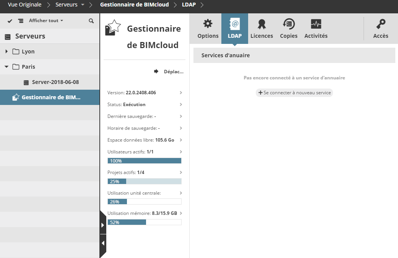Open the Accès key tab
Viewport: 398px width, 258px height.
click(x=381, y=29)
